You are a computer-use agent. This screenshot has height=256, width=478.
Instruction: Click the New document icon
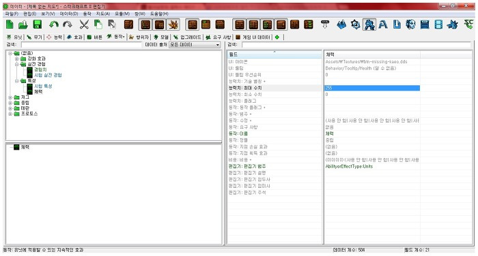point(10,25)
